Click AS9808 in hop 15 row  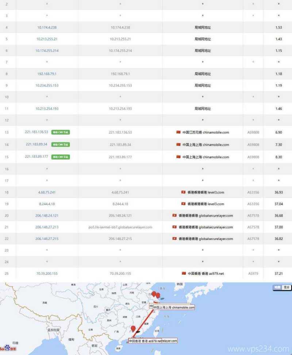click(253, 157)
